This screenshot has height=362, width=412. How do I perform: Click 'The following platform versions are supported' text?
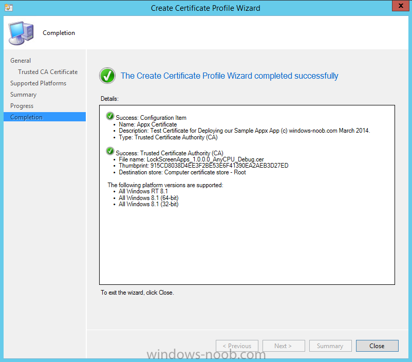tap(165, 185)
